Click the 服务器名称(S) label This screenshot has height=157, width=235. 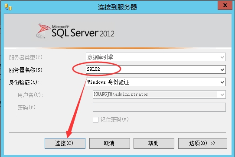click(27, 70)
